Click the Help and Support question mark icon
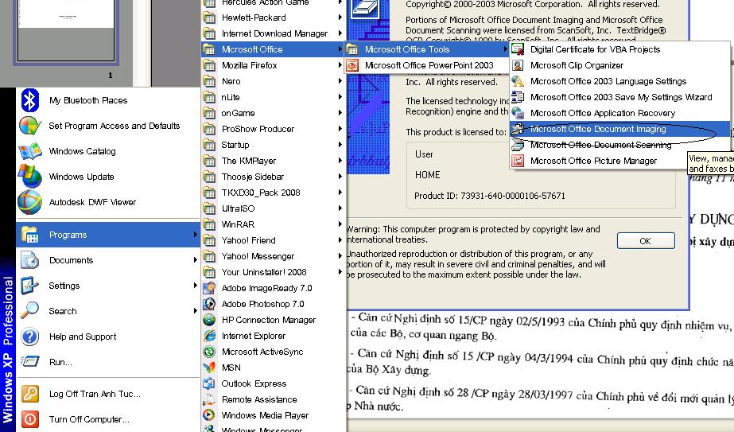 coord(30,337)
